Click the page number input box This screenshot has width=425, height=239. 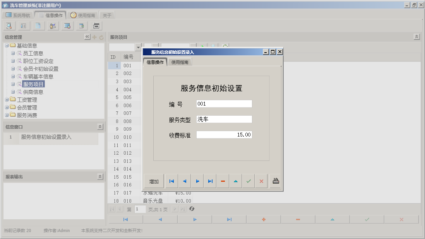pyautogui.click(x=140, y=209)
